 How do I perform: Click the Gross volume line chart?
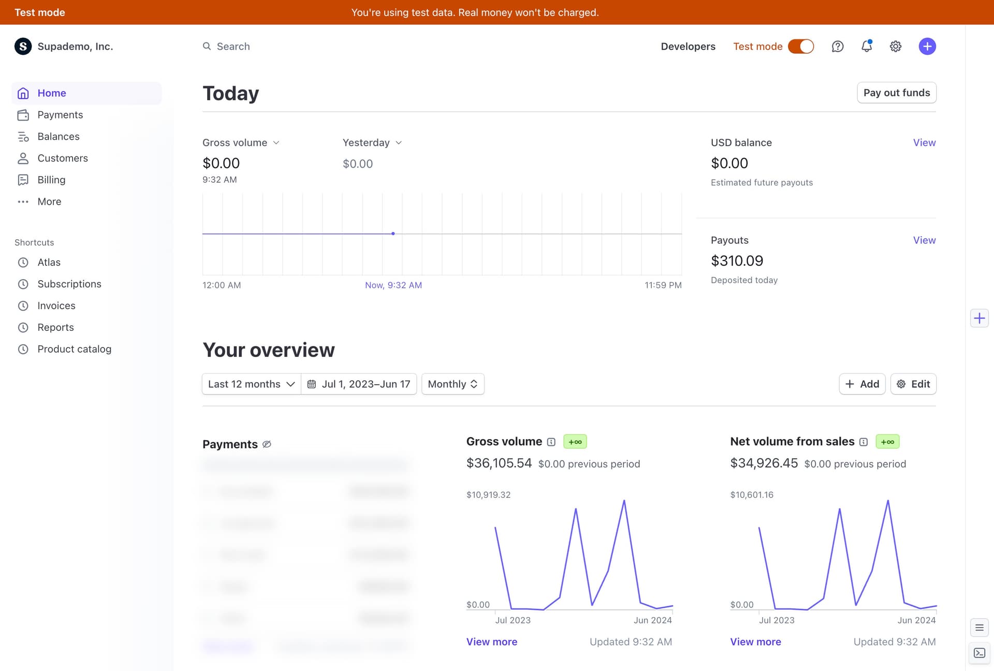(569, 554)
